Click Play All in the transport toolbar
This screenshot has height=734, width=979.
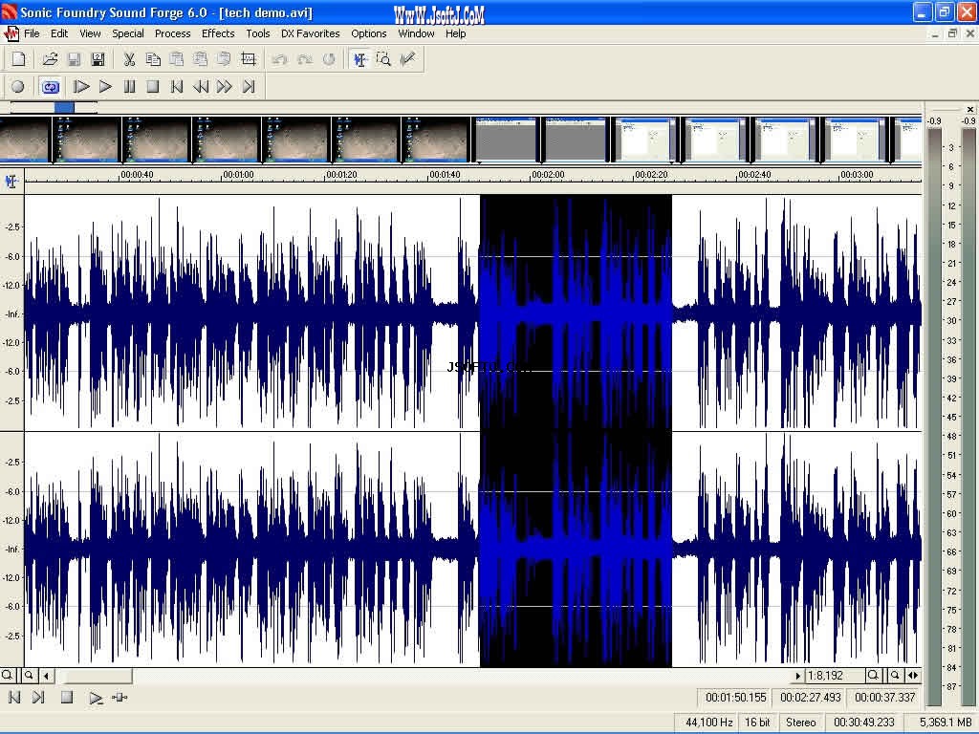tap(81, 87)
